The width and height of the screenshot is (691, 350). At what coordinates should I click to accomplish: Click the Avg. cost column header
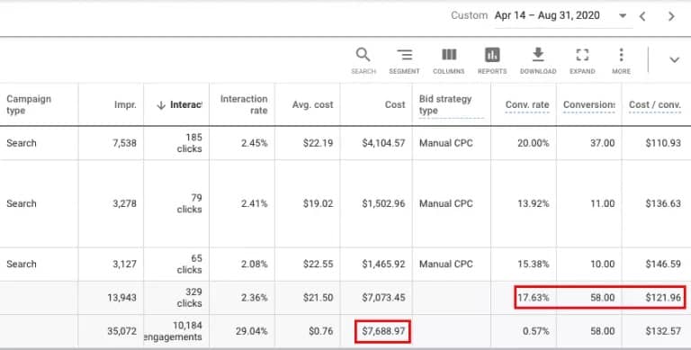pyautogui.click(x=312, y=104)
